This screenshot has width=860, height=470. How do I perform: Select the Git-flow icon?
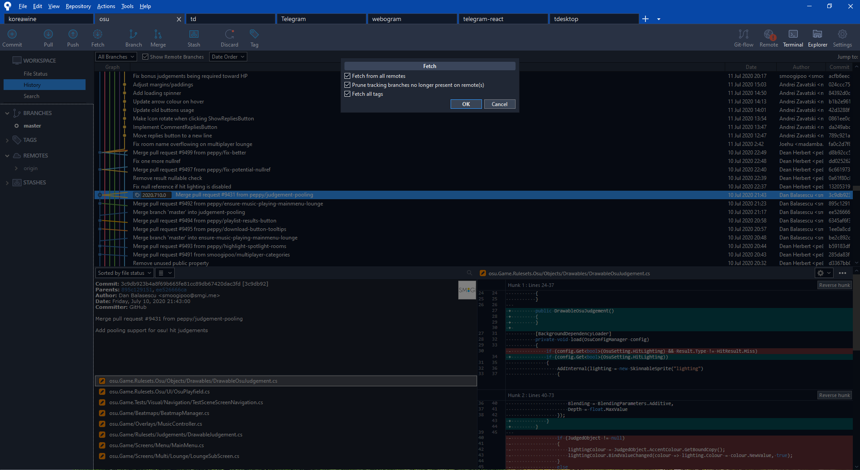coord(743,38)
